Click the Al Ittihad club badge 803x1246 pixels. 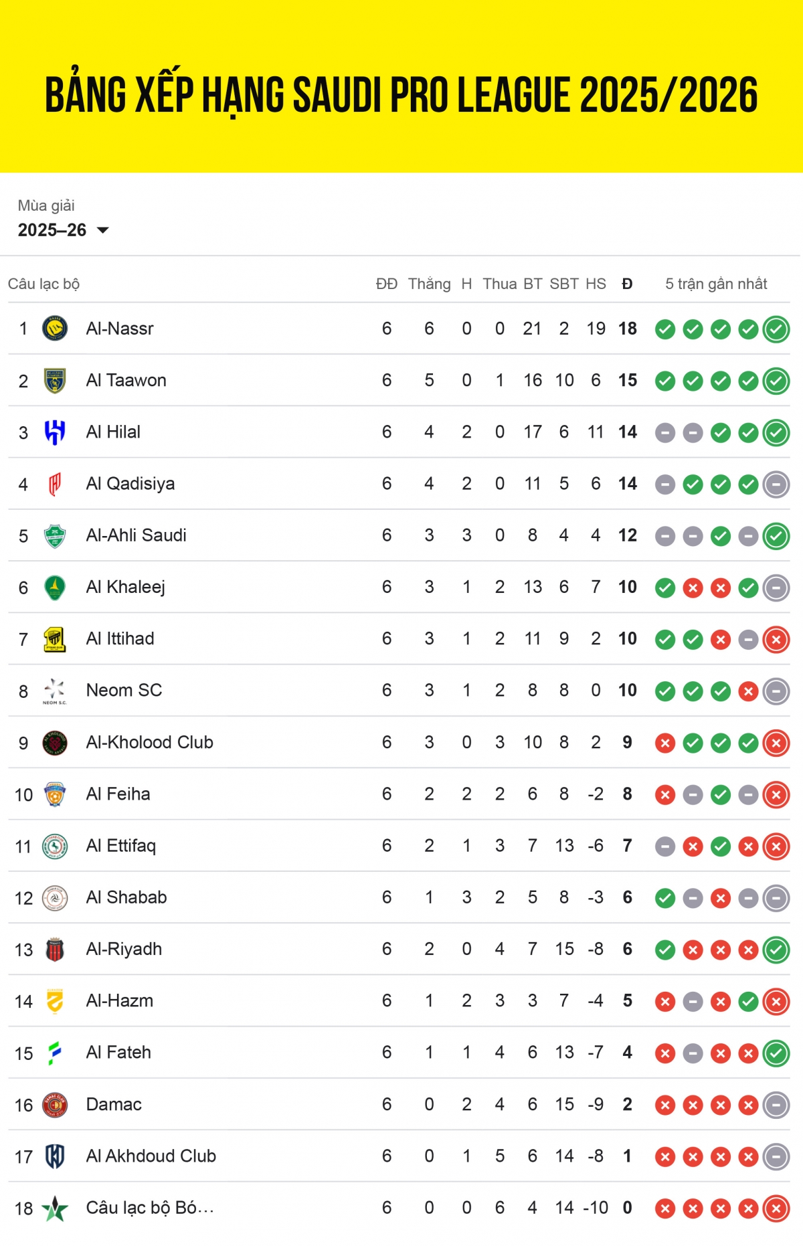(55, 639)
